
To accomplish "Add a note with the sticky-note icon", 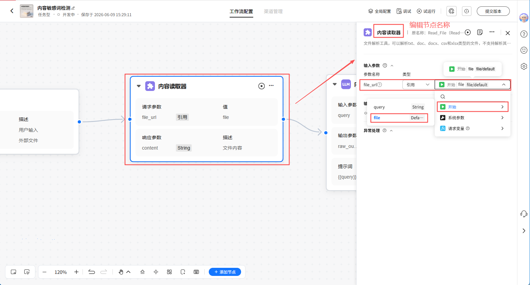I will tap(183, 272).
